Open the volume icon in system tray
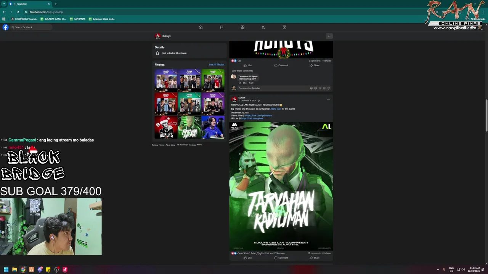Image resolution: width=488 pixels, height=274 pixels. pos(463,269)
